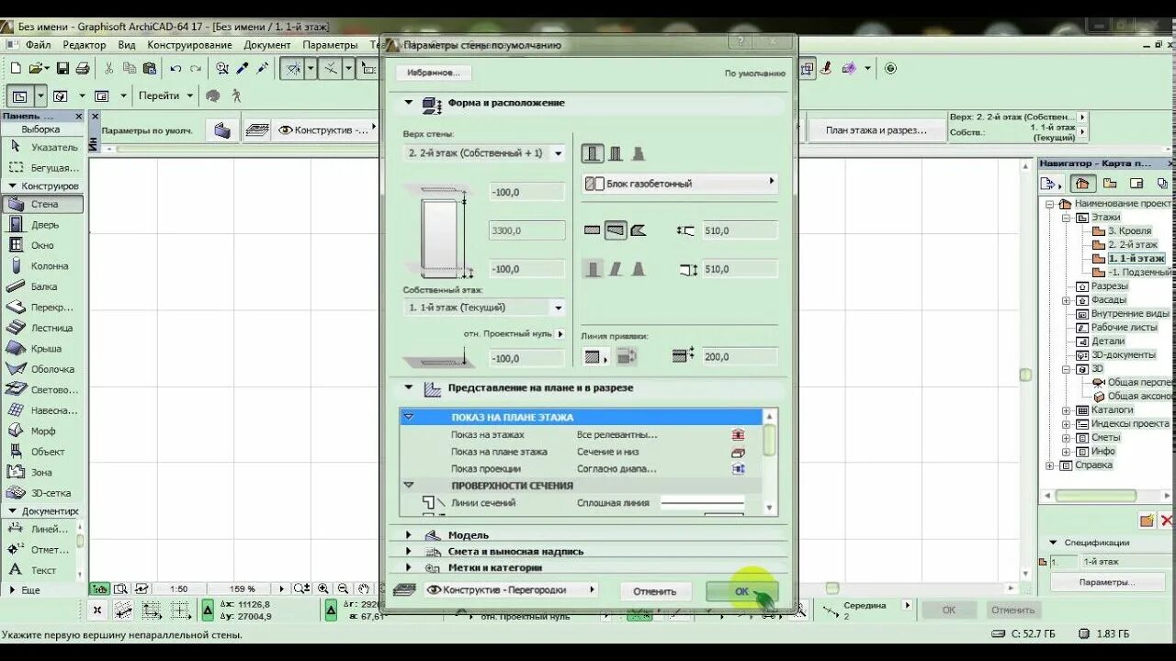Click the Линии сечений line type swatch
Image resolution: width=1176 pixels, height=661 pixels.
tap(702, 502)
